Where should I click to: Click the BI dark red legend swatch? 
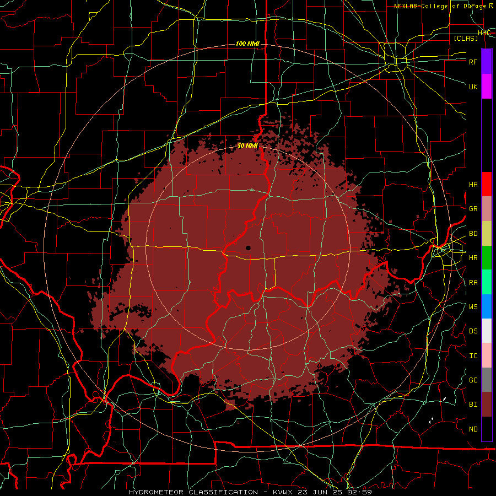(x=487, y=405)
